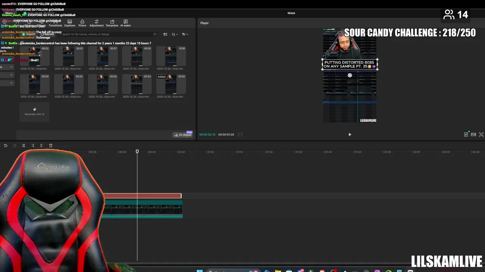Viewport: 485px width, 272px height.
Task: Click the grid icon beside the timecode
Action: pyautogui.click(x=240, y=134)
